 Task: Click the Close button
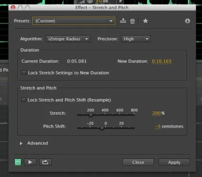[138, 162]
